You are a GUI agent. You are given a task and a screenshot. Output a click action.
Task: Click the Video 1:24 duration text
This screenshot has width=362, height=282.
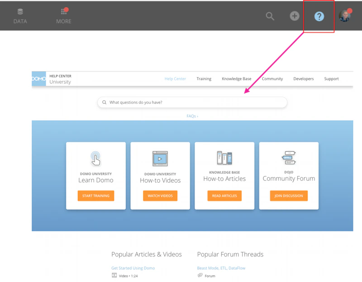(128, 276)
